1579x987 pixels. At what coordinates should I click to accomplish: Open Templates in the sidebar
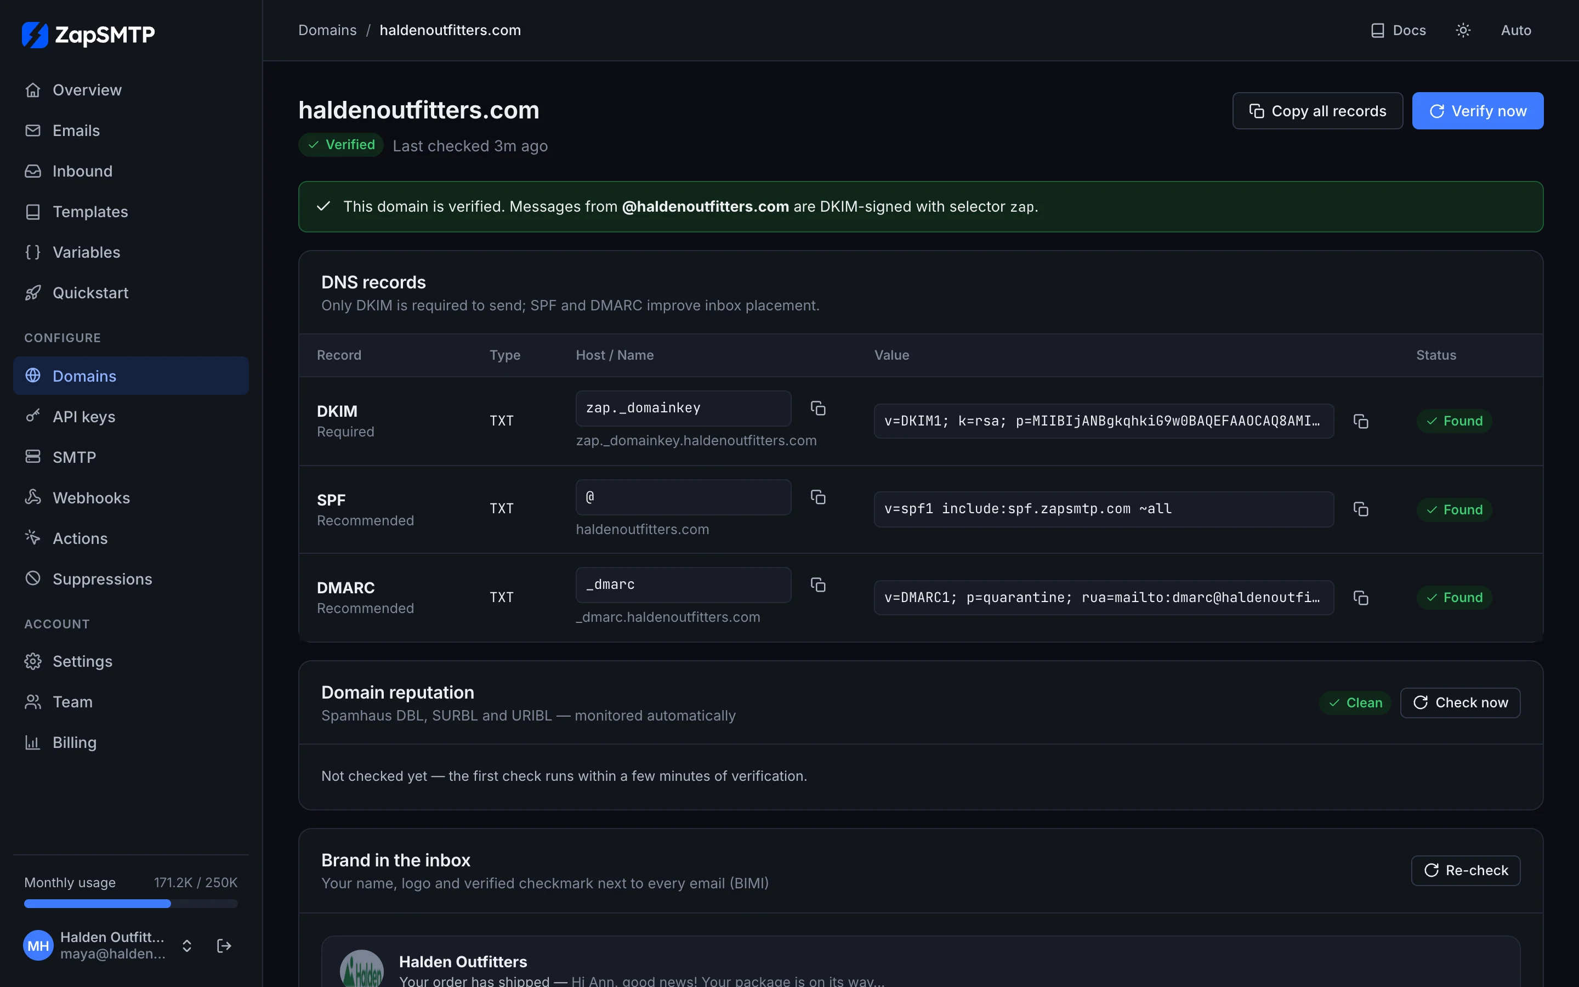(x=130, y=212)
